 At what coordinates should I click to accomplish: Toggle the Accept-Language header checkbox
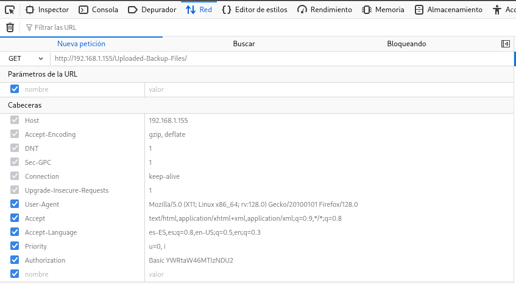pyautogui.click(x=15, y=232)
